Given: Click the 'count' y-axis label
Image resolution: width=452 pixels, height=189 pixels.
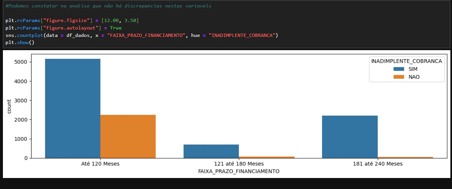Looking at the screenshot, I should pyautogui.click(x=9, y=106).
